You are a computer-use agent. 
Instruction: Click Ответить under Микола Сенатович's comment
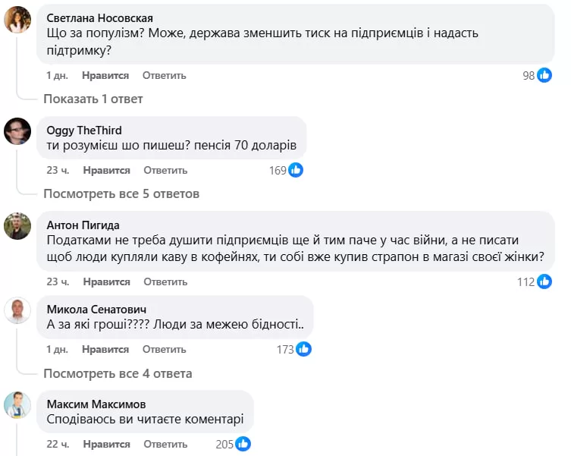point(165,349)
